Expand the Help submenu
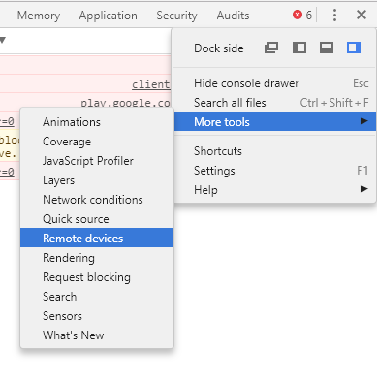This screenshot has height=383, width=377. tap(275, 190)
